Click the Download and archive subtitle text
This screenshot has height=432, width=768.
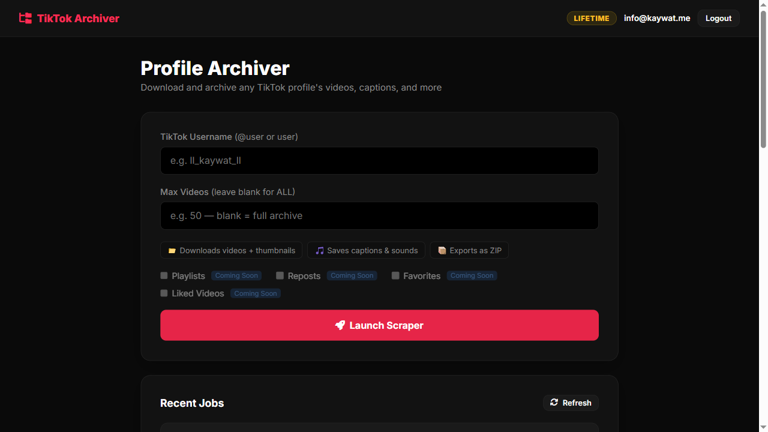(x=291, y=88)
